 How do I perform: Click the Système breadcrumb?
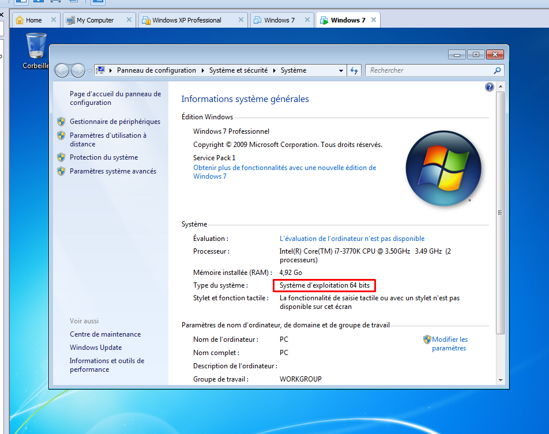(x=294, y=70)
